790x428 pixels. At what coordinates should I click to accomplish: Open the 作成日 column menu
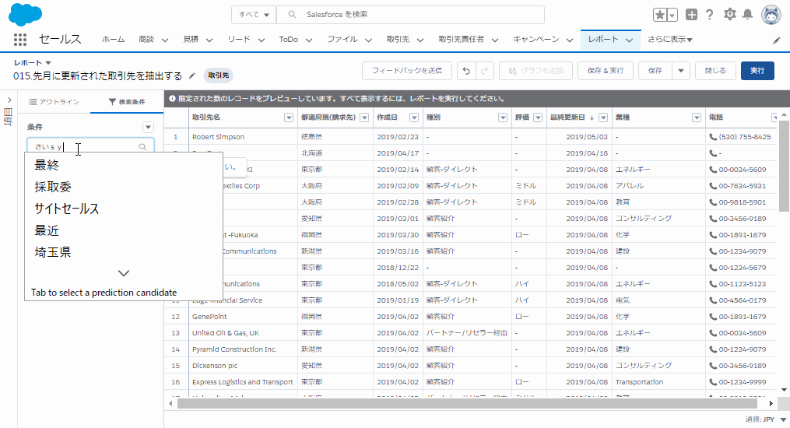coord(414,118)
